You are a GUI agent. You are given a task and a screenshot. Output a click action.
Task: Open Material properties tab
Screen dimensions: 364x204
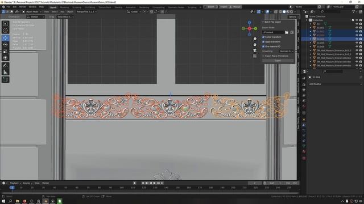[x=304, y=151]
